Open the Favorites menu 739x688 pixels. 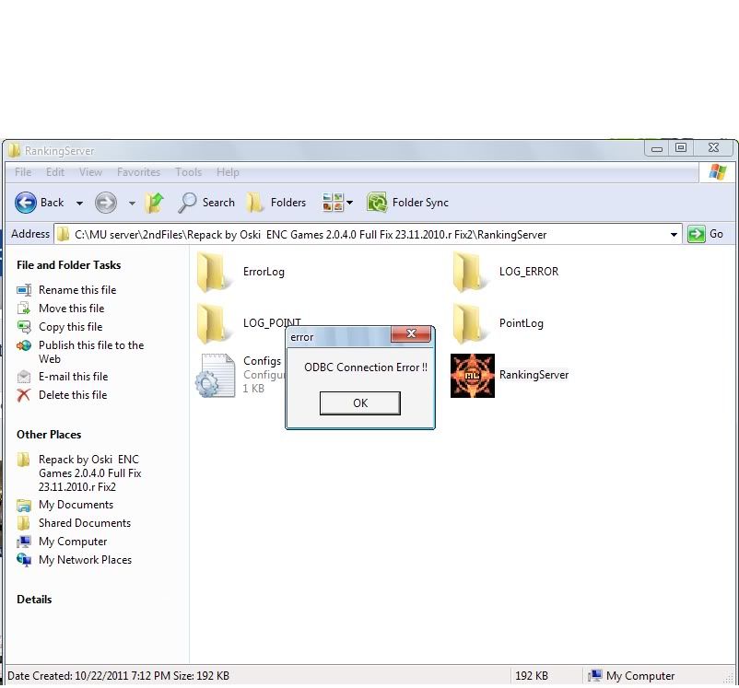point(138,172)
